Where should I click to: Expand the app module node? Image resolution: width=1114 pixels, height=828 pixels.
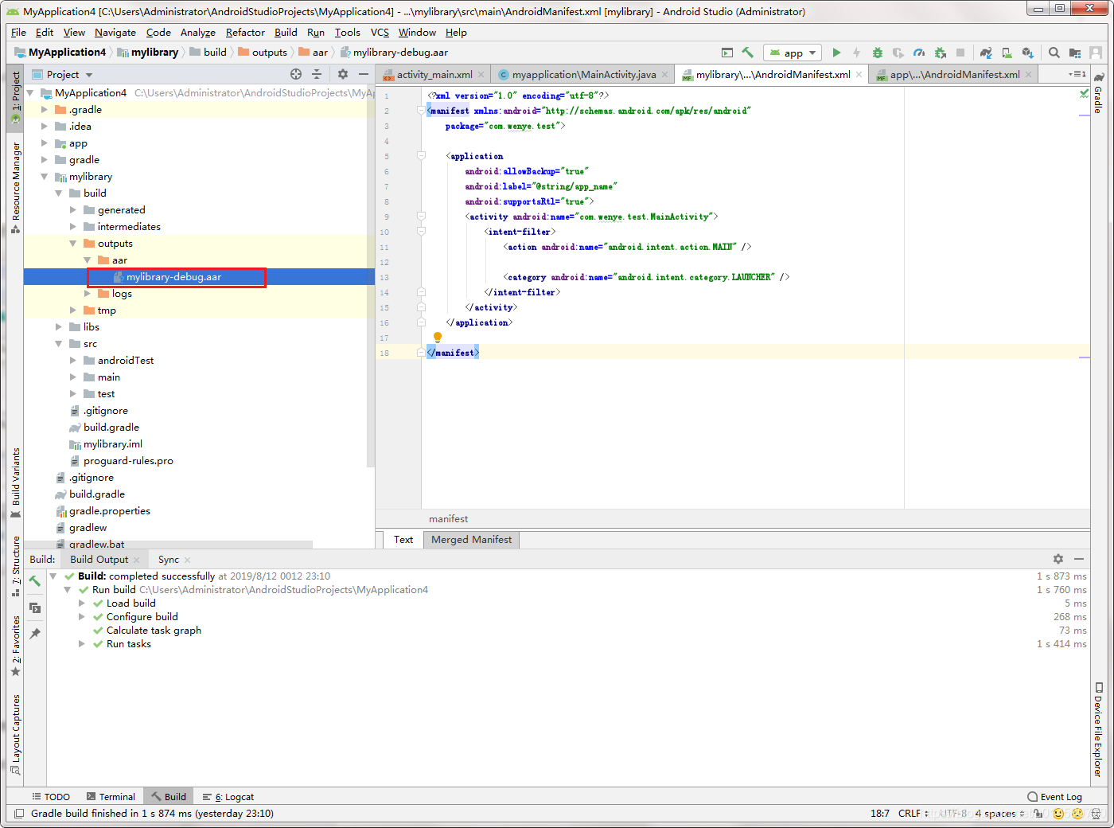pyautogui.click(x=45, y=143)
